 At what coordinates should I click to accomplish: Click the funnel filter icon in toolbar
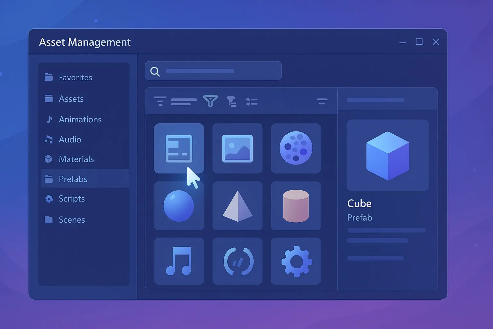click(210, 101)
